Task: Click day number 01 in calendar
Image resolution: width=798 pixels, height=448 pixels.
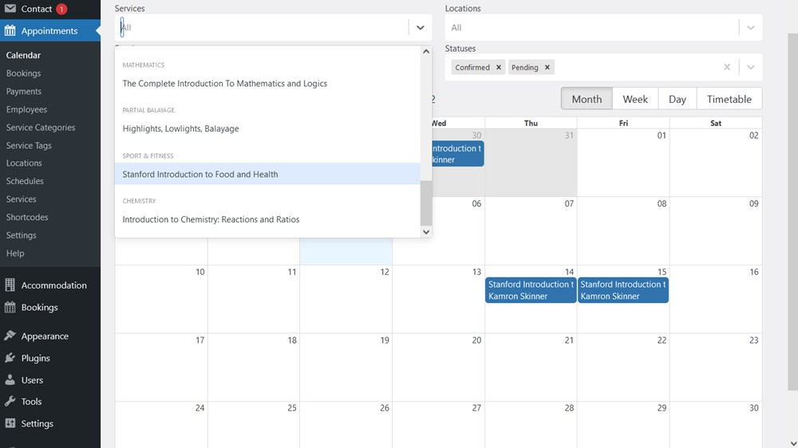Action: tap(662, 136)
